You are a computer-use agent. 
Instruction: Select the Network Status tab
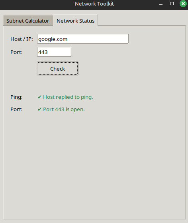click(x=76, y=20)
